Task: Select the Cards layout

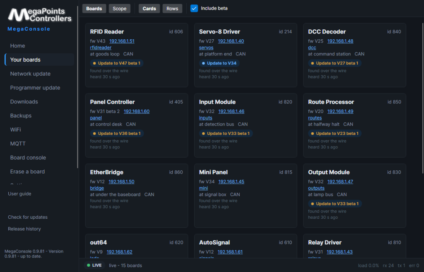Action: click(x=149, y=9)
